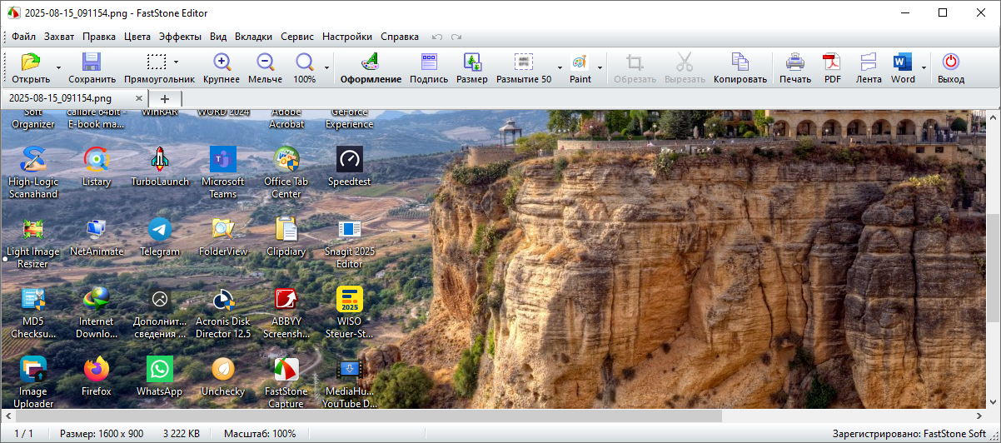
Task: Open the Захват menu
Action: coord(59,37)
